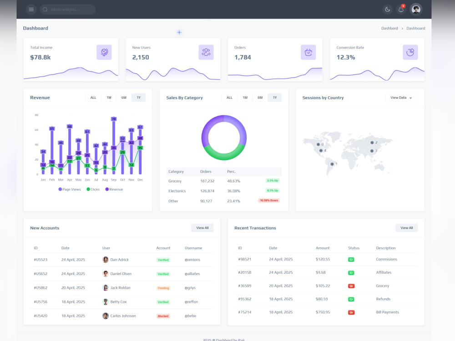Select the 1M range in Revenue

tap(109, 98)
